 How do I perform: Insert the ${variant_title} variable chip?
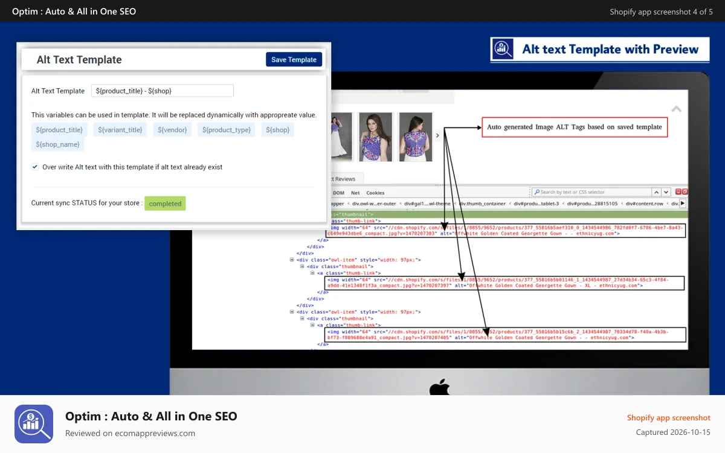tap(120, 130)
